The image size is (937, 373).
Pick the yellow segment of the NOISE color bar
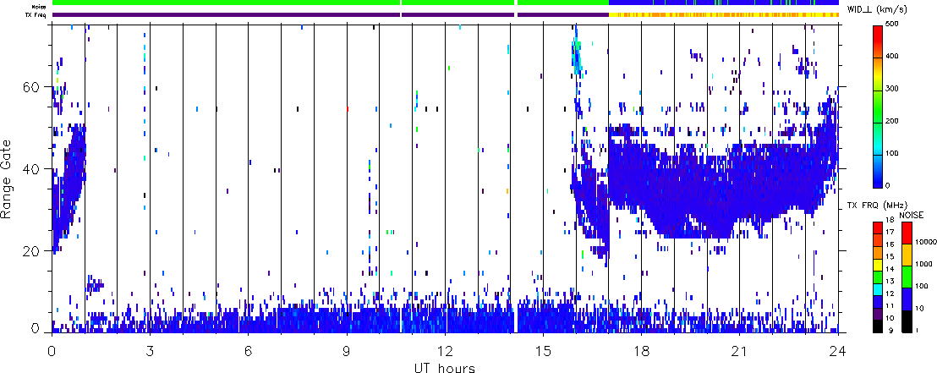coord(906,254)
